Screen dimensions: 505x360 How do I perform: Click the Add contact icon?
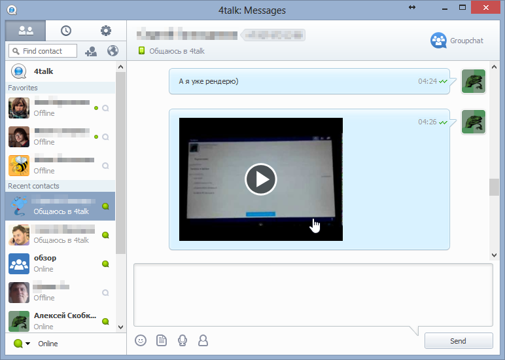coord(91,51)
